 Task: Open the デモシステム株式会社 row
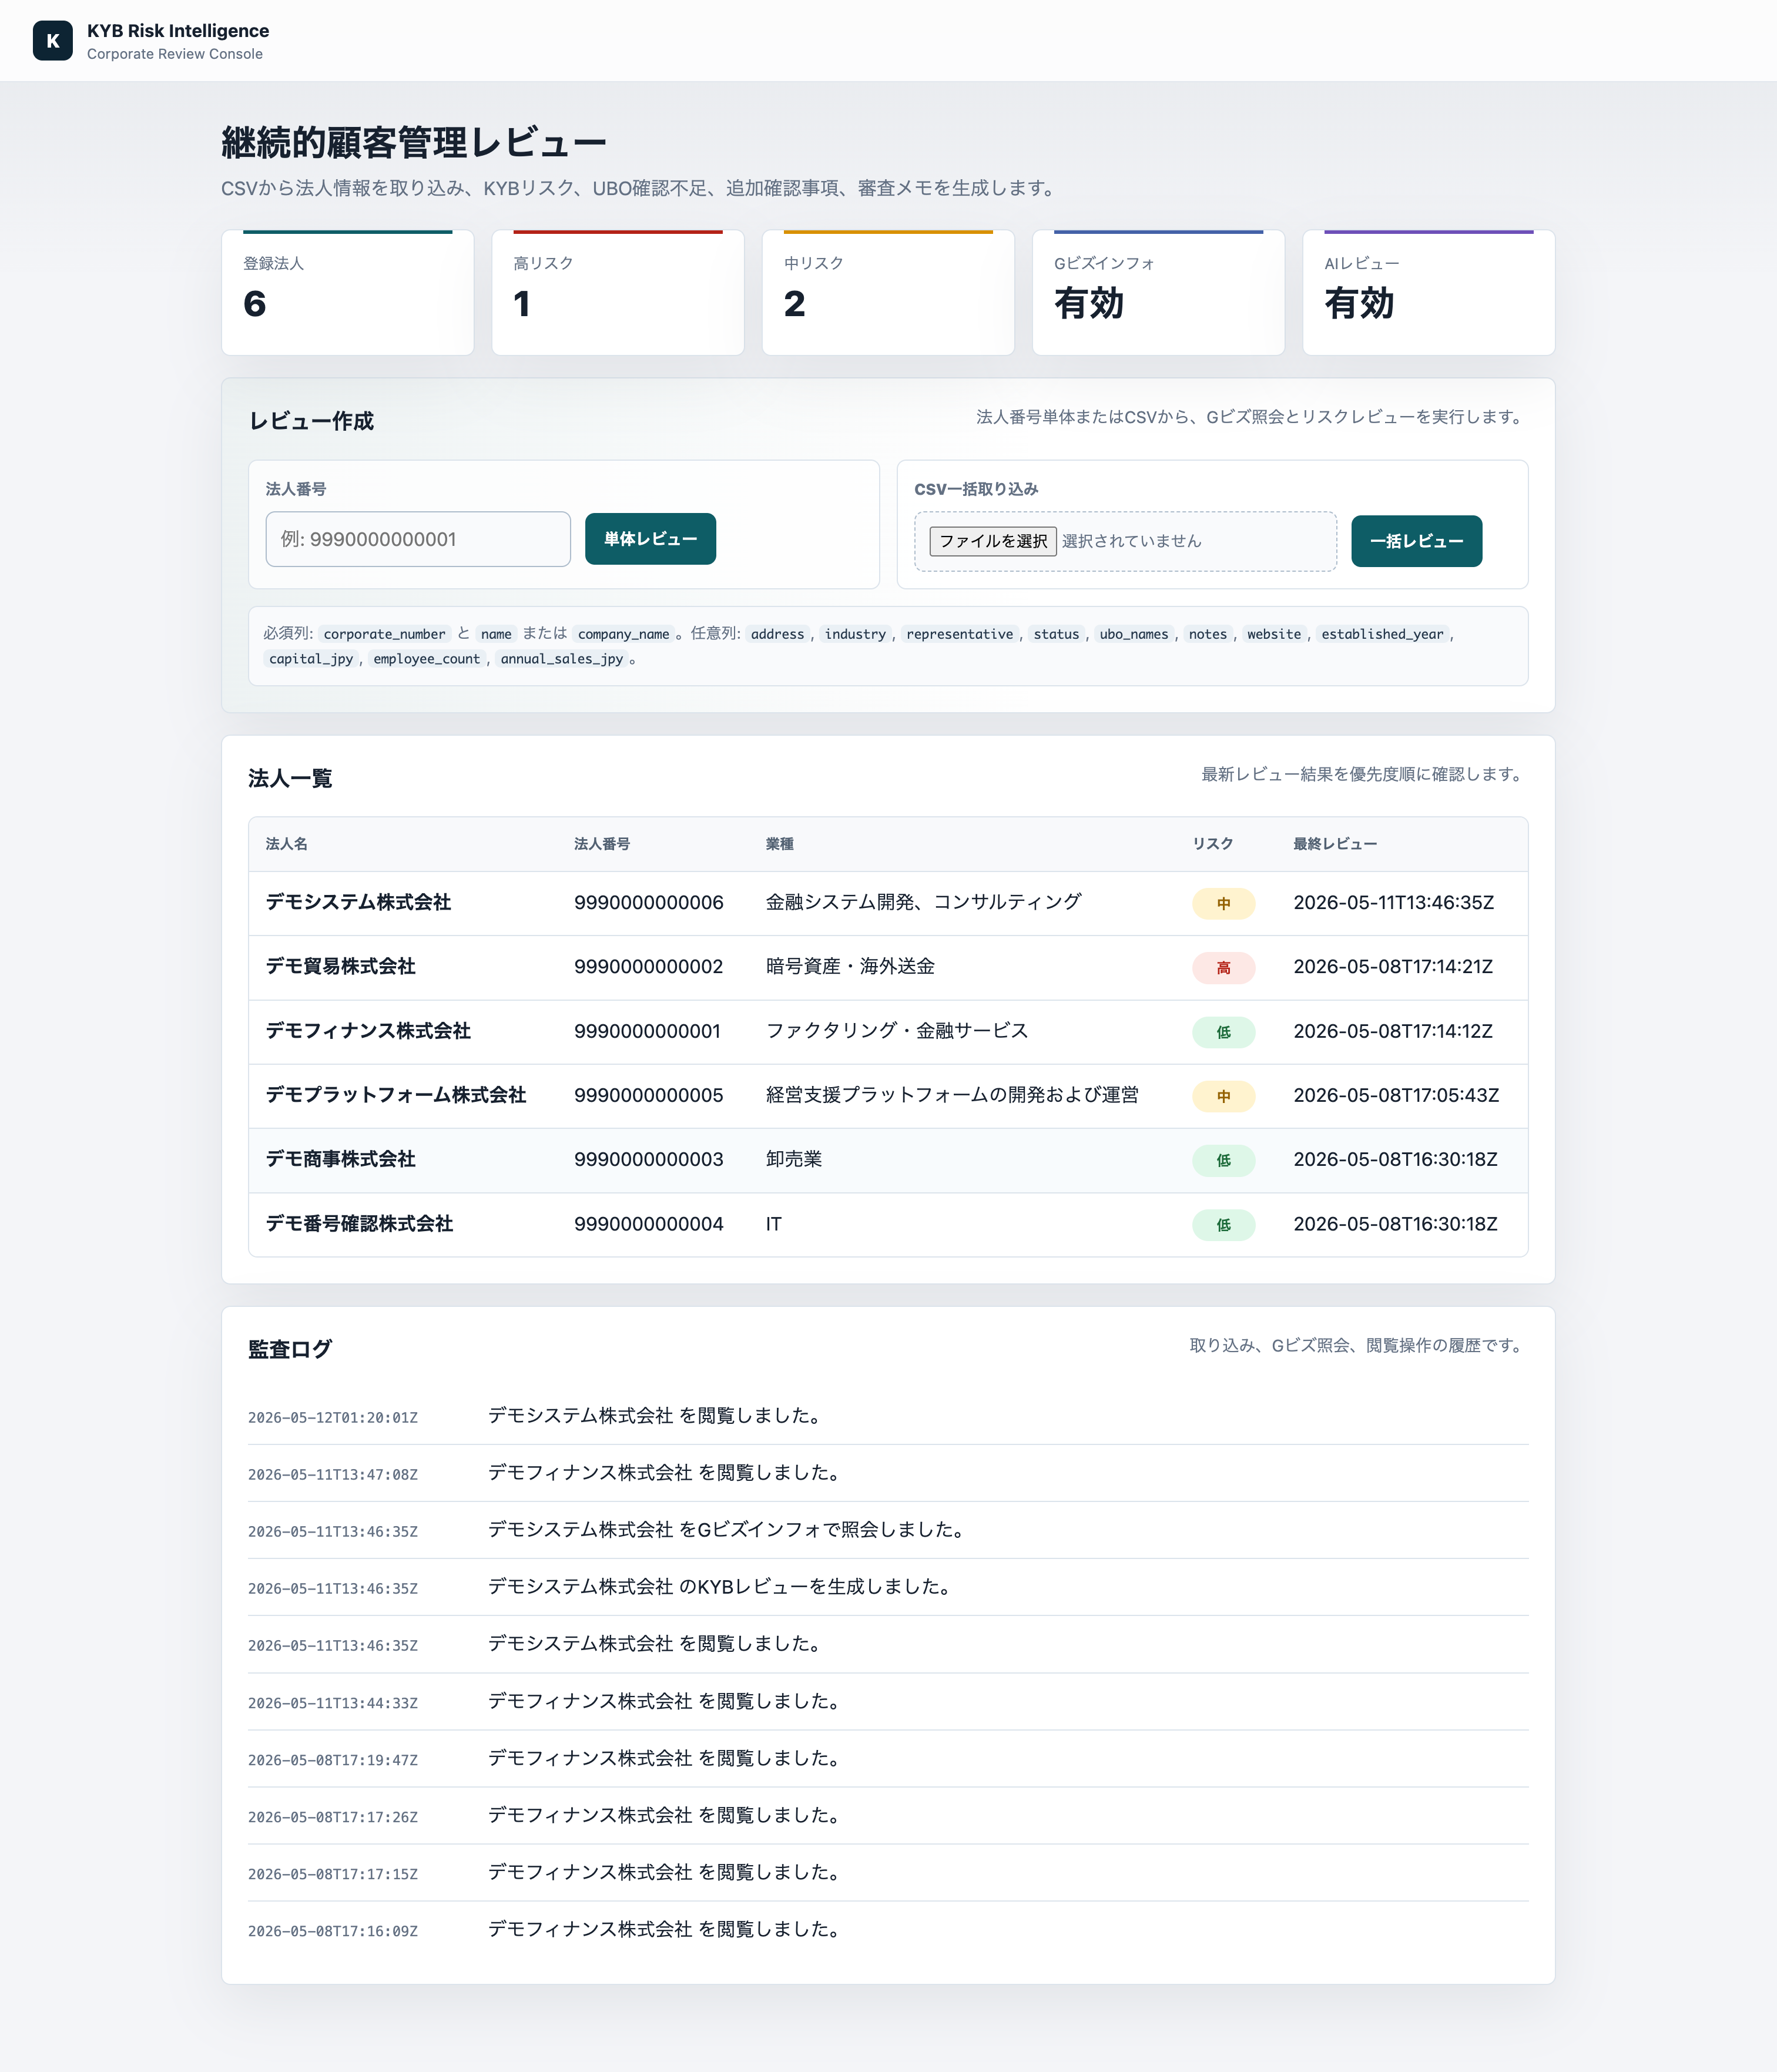[x=888, y=903]
